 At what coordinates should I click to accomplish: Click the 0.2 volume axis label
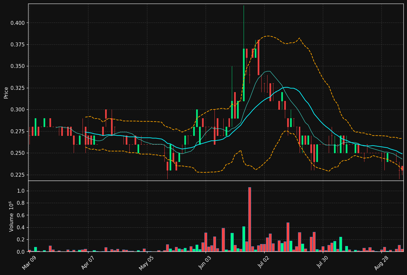point(22,239)
